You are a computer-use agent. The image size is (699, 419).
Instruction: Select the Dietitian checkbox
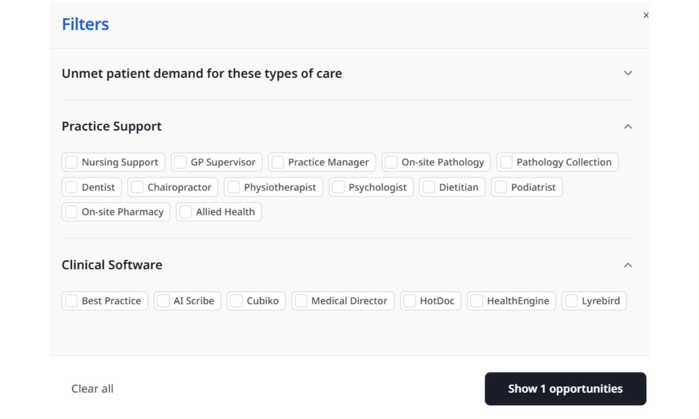point(427,187)
